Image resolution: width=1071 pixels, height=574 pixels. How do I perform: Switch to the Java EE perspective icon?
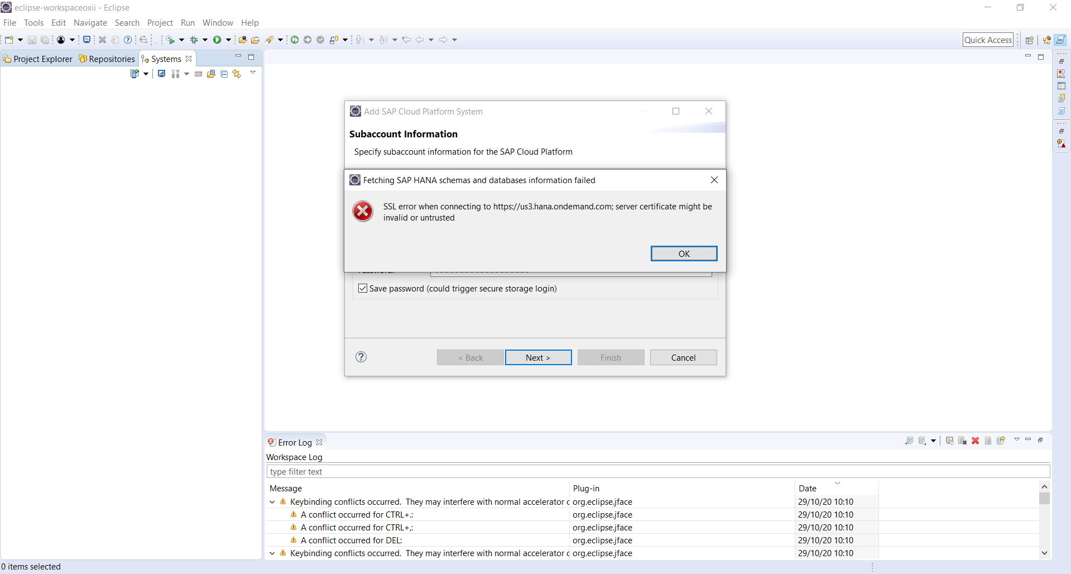(1046, 40)
